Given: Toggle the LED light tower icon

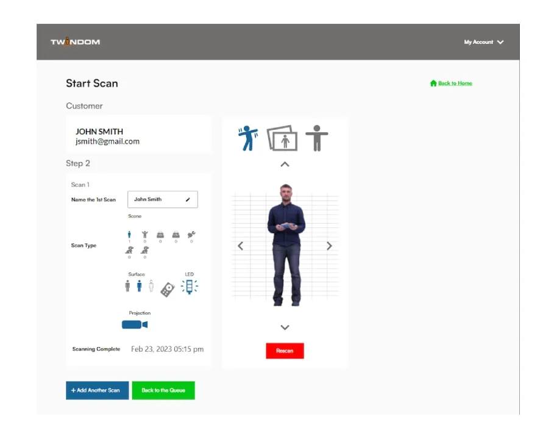Looking at the screenshot, I should 190,287.
